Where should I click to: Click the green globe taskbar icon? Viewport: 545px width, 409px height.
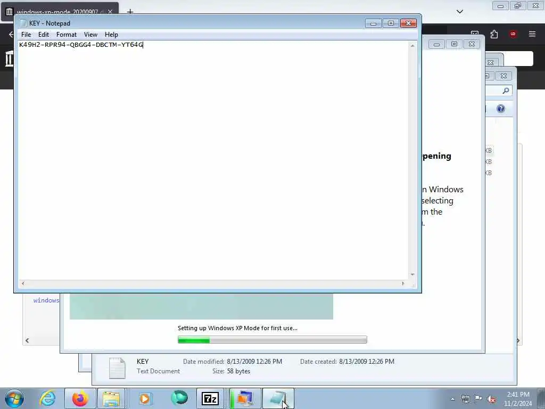pyautogui.click(x=179, y=398)
